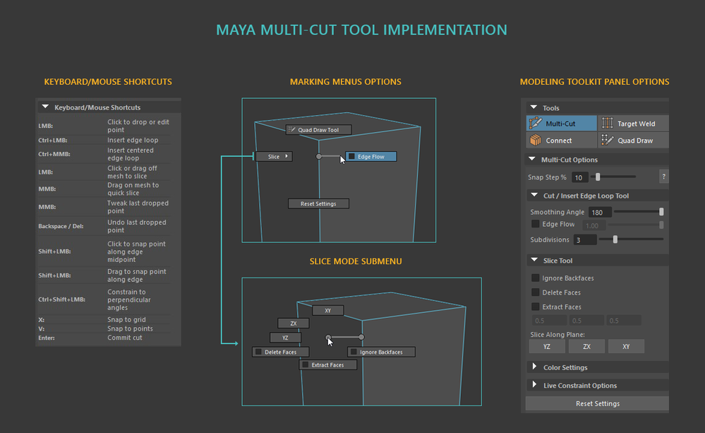The width and height of the screenshot is (705, 433).
Task: Click 'Slice Along Plane:' label
Action: tap(558, 334)
